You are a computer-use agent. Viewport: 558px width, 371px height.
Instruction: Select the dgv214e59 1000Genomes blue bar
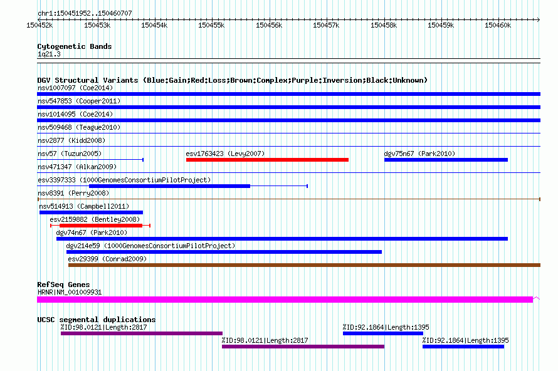coord(224,252)
